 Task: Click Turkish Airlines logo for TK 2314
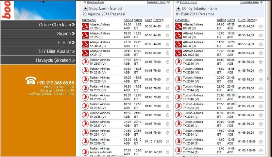pos(178,115)
